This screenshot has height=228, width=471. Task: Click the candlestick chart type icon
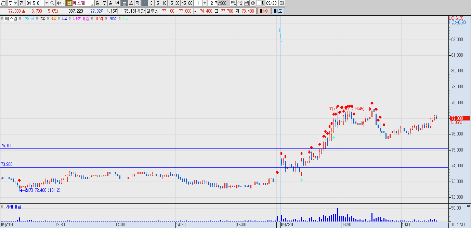(x=233, y=3)
